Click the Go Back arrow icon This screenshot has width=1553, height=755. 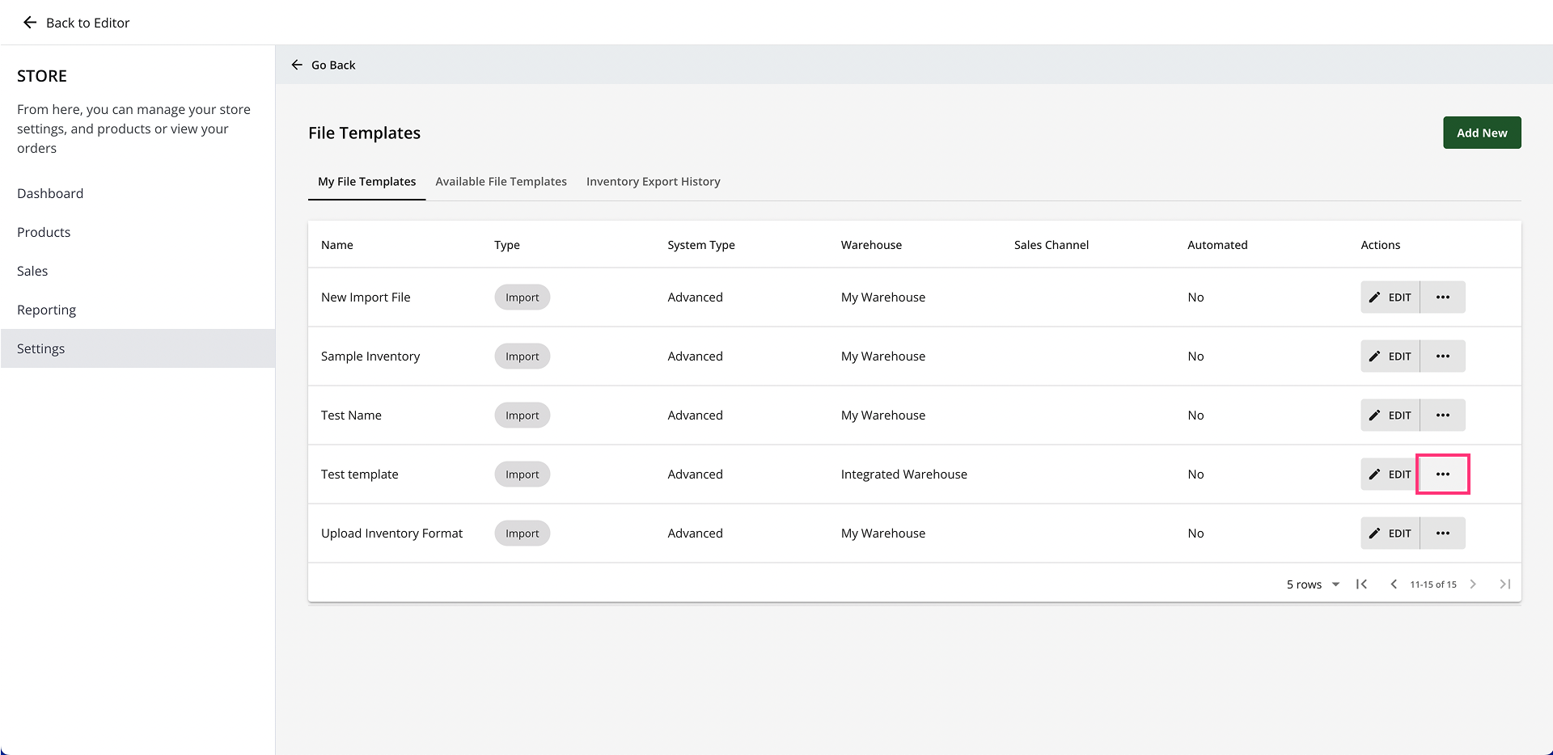(297, 65)
